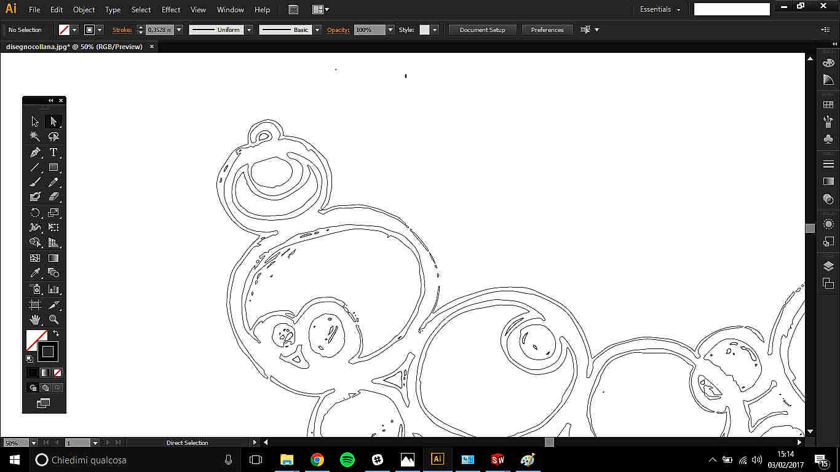Choose the Eraser tool
Screen dimensions: 840x472
(53, 197)
